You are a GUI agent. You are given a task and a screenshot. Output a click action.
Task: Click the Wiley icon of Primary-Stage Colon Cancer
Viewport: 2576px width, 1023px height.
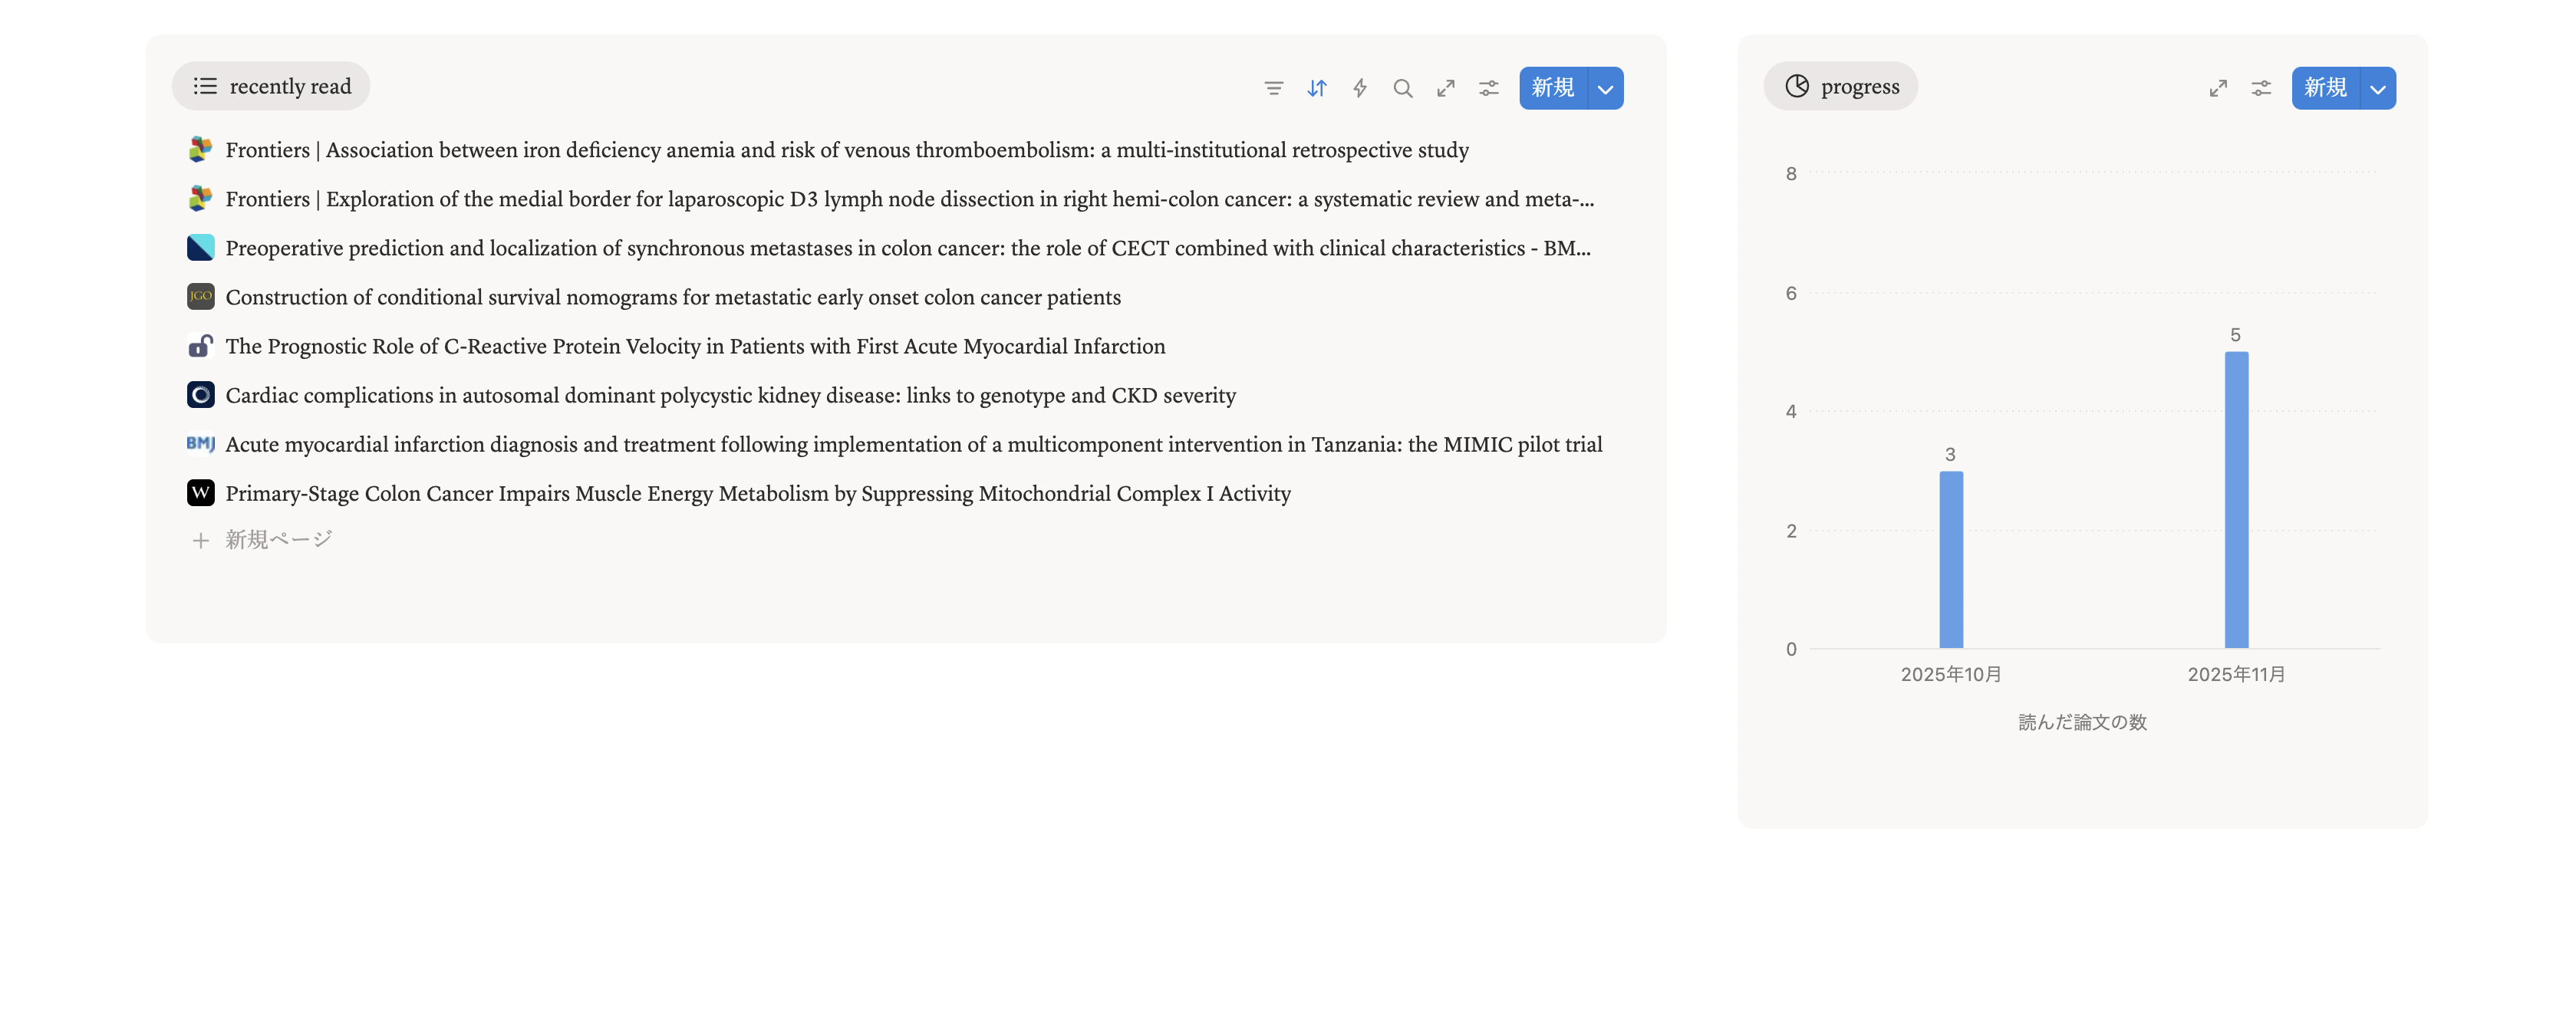click(x=200, y=493)
